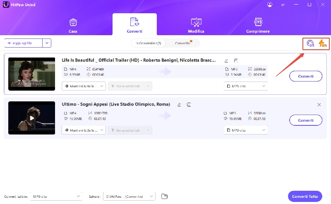This screenshot has height=204, width=331.
Task: Open the Comprimere tab
Action: [x=258, y=24]
